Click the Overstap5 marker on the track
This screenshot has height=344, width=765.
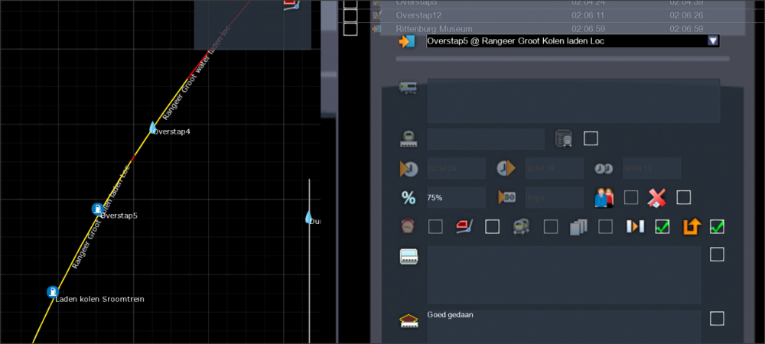[97, 209]
